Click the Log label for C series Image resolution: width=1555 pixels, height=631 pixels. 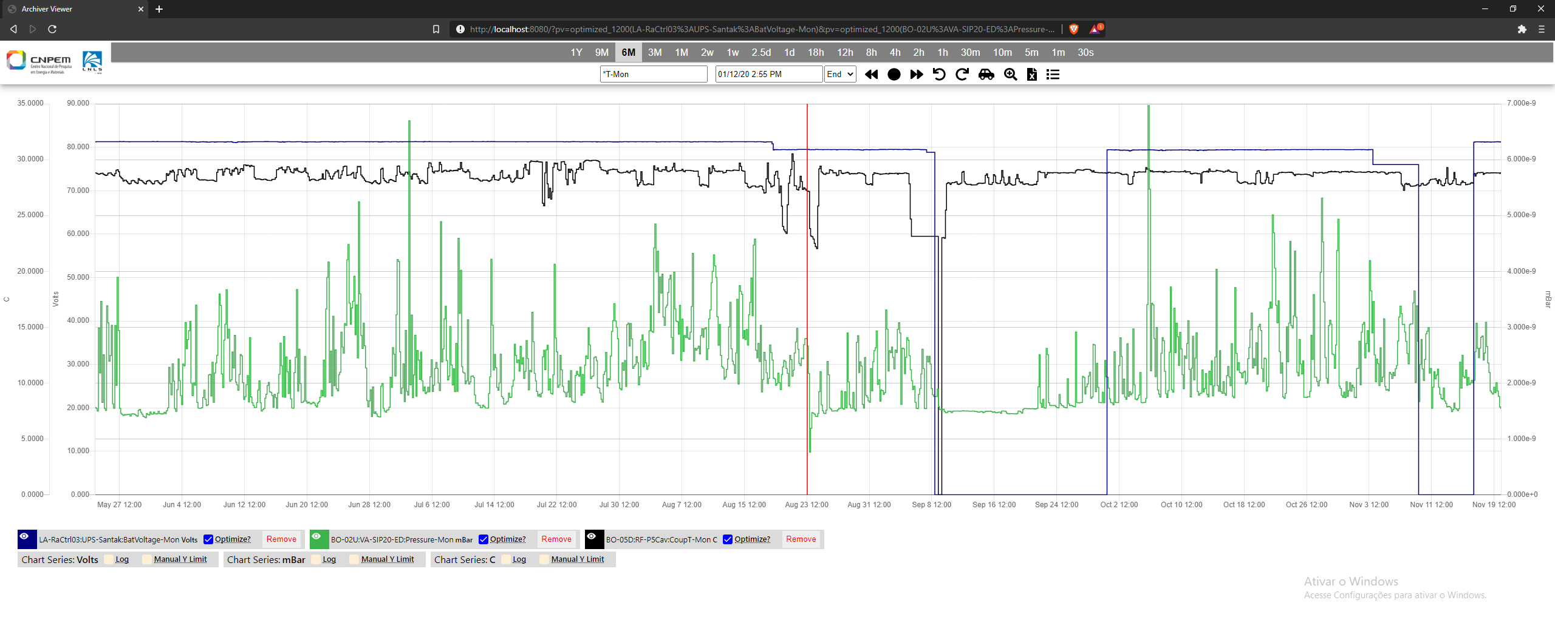click(x=519, y=559)
